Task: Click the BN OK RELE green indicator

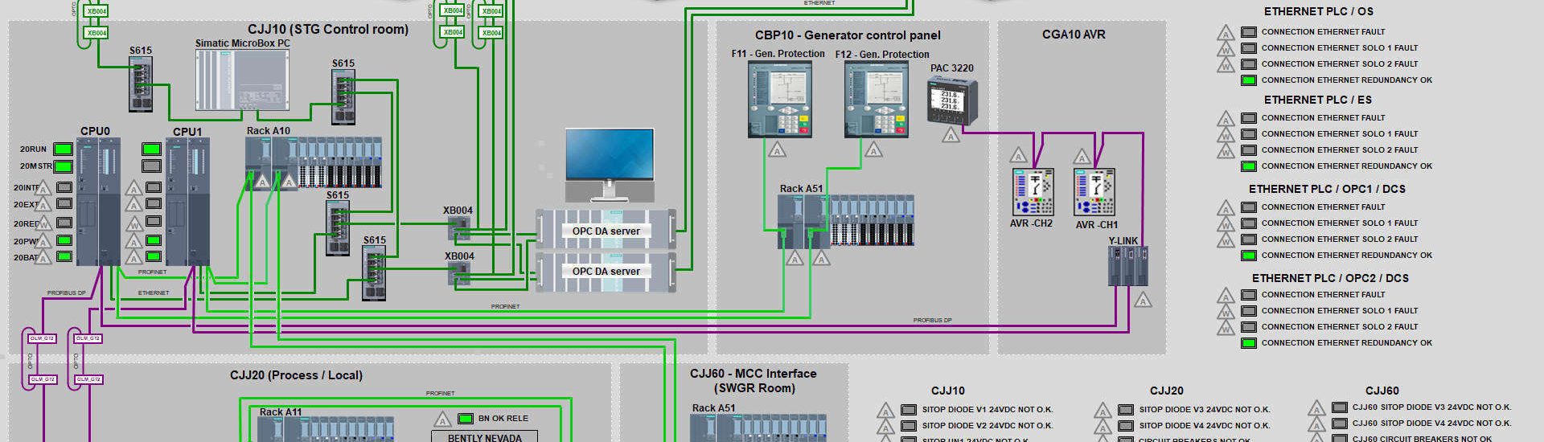Action: click(465, 419)
